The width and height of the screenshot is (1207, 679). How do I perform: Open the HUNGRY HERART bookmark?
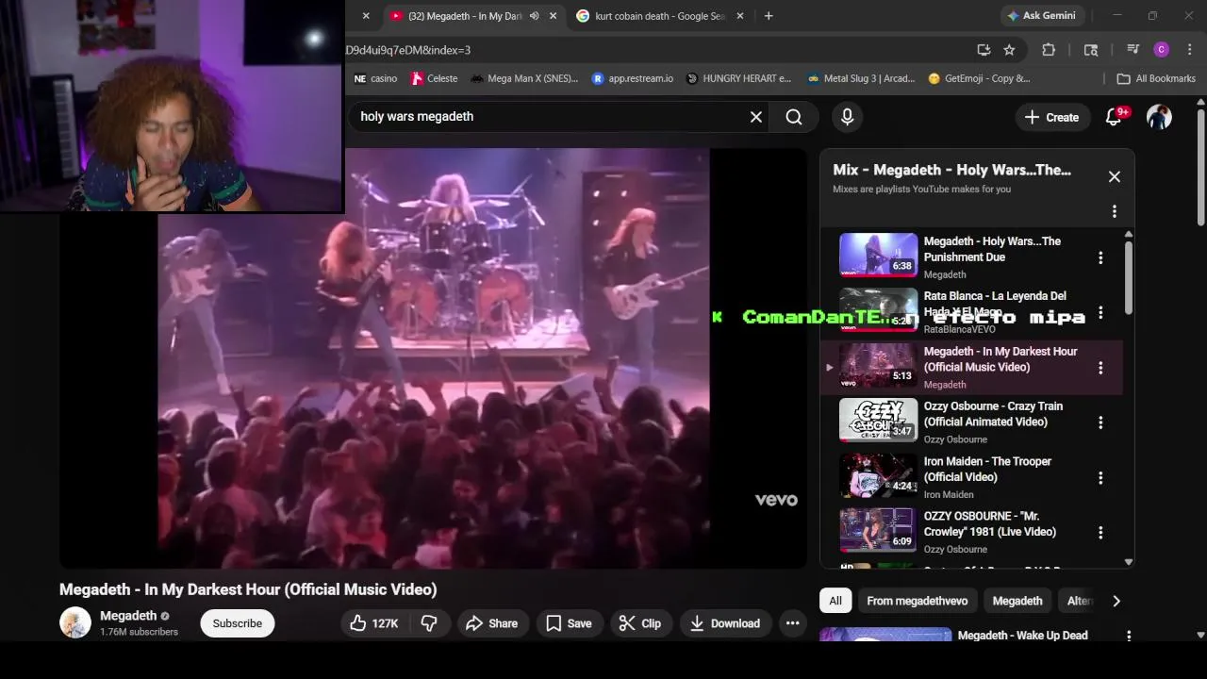click(x=738, y=78)
